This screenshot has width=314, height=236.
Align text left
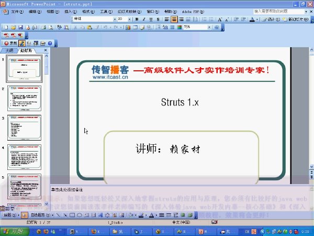coord(166,19)
